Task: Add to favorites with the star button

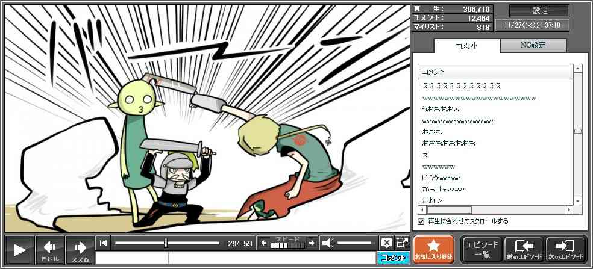Action: pyautogui.click(x=433, y=249)
